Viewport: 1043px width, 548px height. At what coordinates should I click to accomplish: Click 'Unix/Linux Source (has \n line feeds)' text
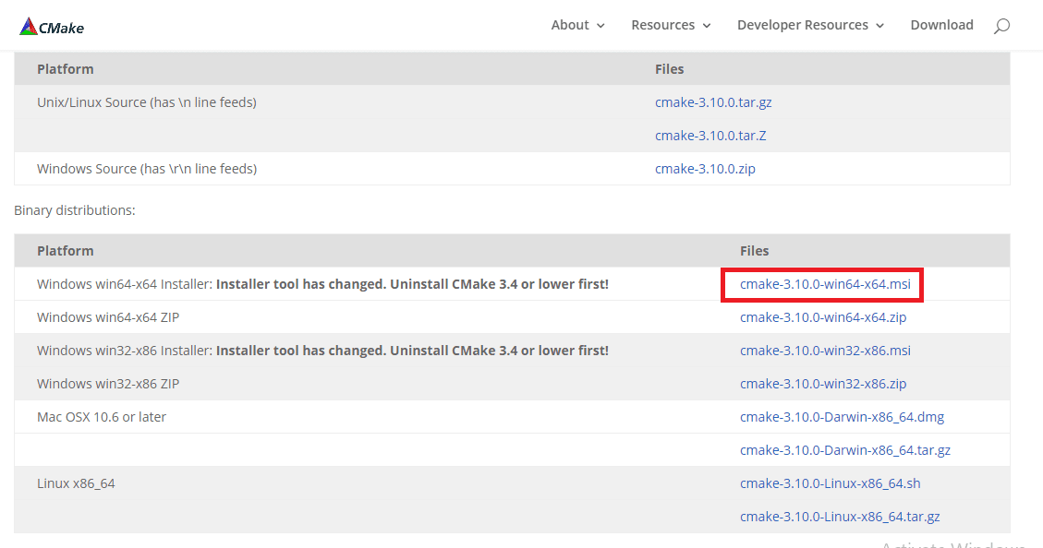(146, 102)
